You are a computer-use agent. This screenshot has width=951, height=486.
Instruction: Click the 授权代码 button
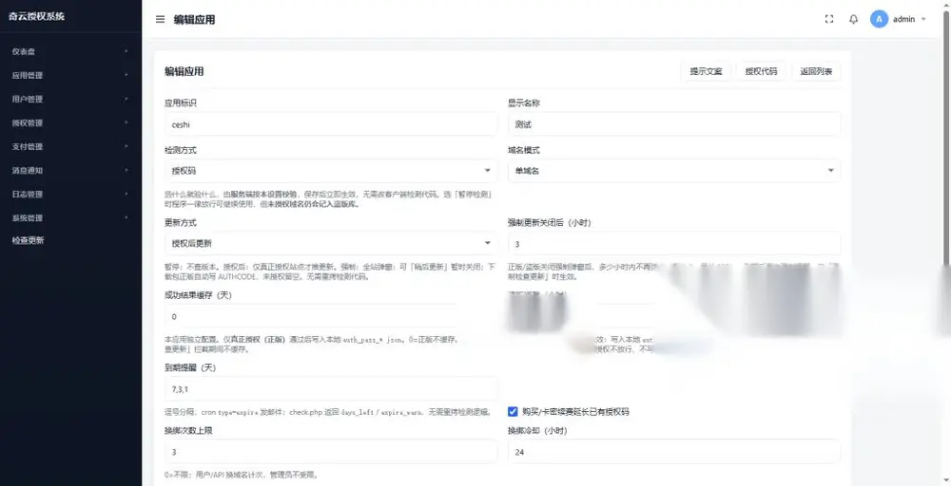pos(761,71)
